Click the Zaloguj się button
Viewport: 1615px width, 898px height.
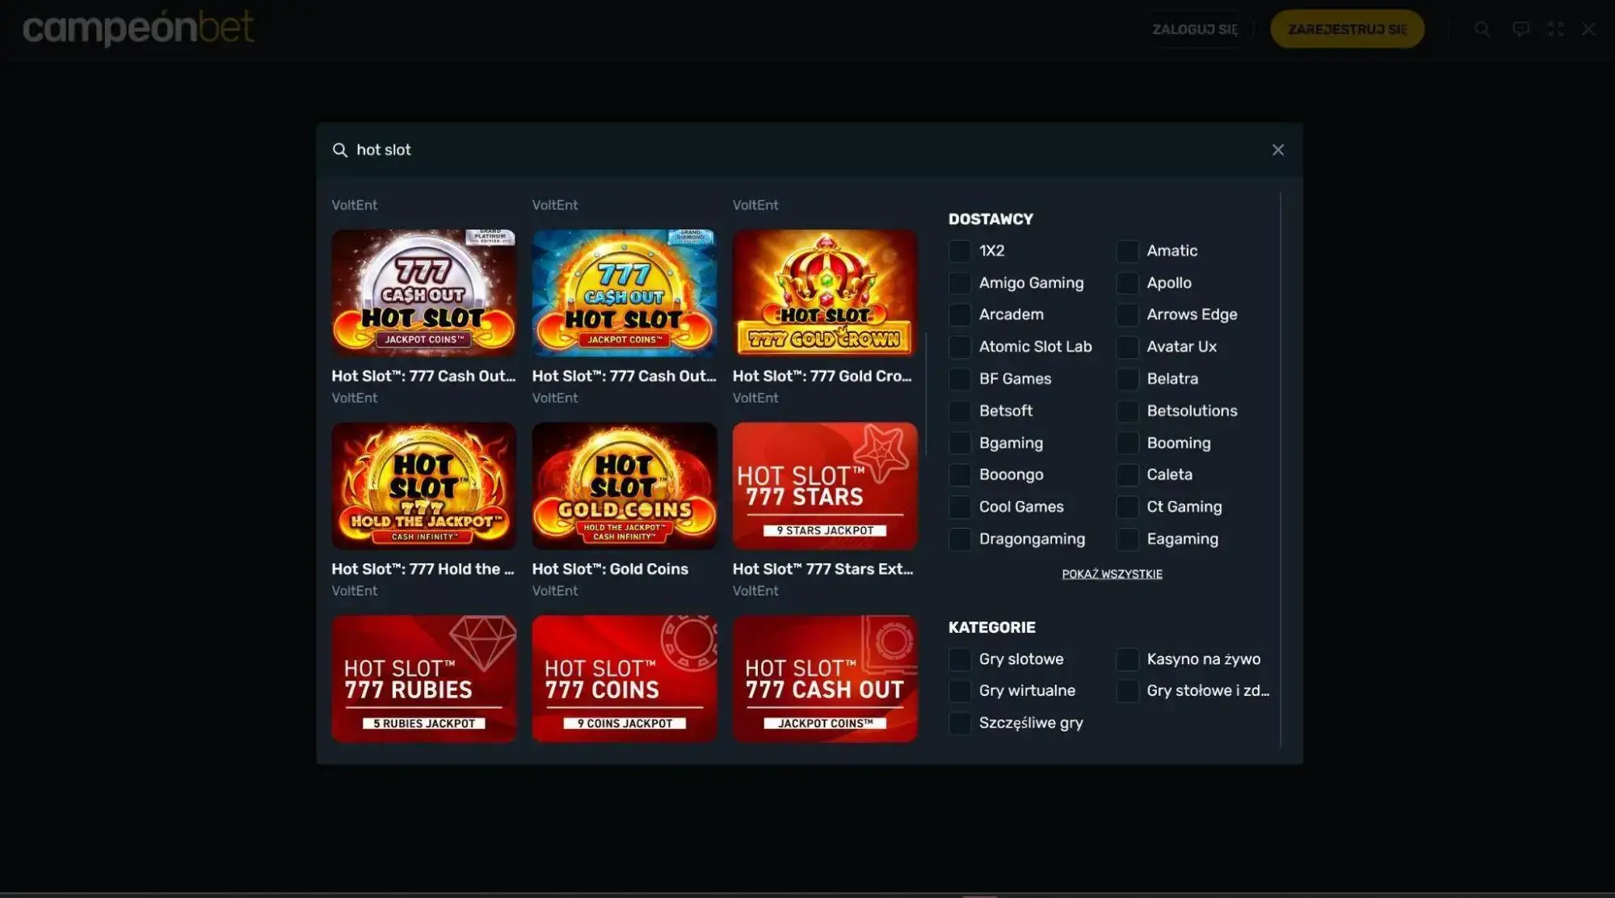(x=1194, y=30)
